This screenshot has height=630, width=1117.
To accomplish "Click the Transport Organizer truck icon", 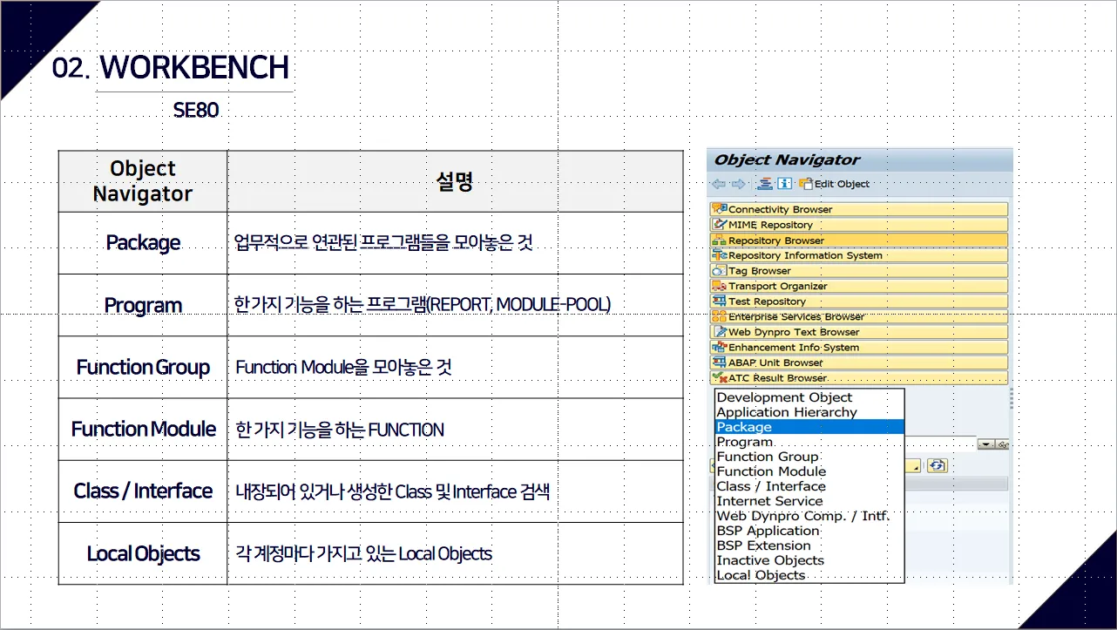I will pos(719,286).
